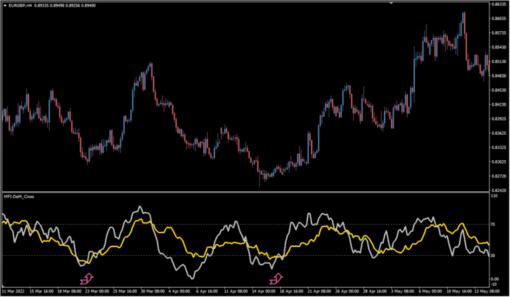Click the highest candlestick peak near 10 May
This screenshot has height=297, width=510.
point(464,13)
